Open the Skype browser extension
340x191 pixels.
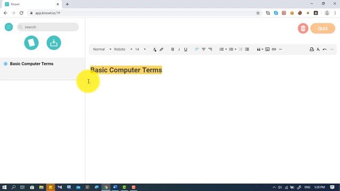tap(276, 13)
